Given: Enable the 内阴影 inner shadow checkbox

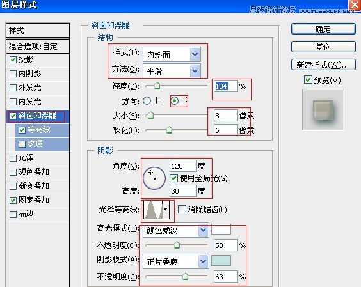Looking at the screenshot, I should coord(13,74).
